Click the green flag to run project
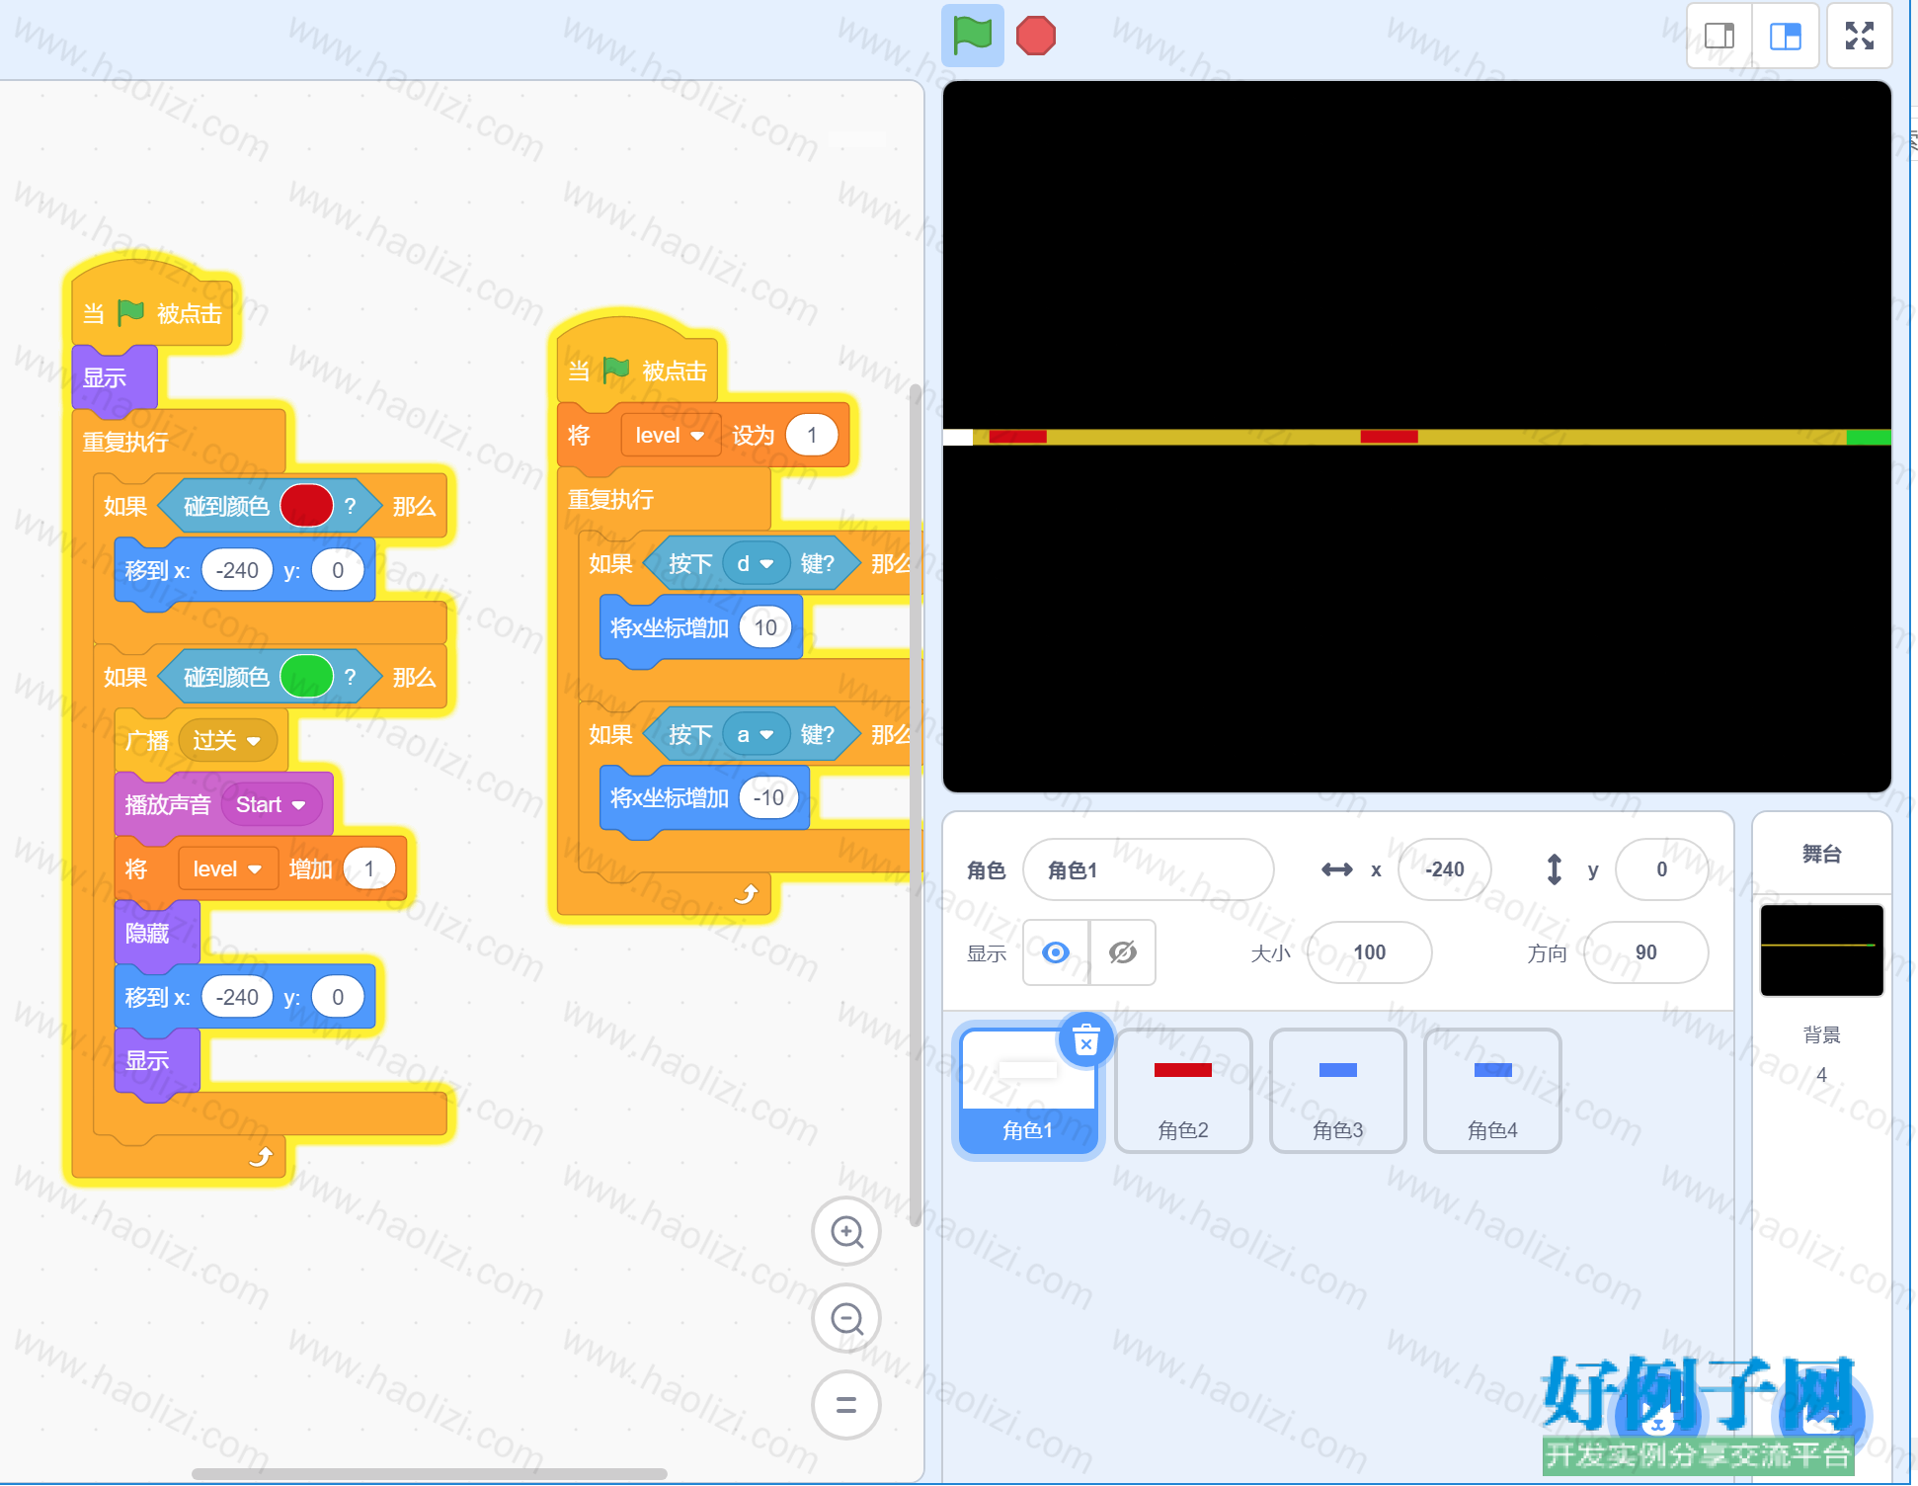Image resolution: width=1918 pixels, height=1486 pixels. [973, 36]
